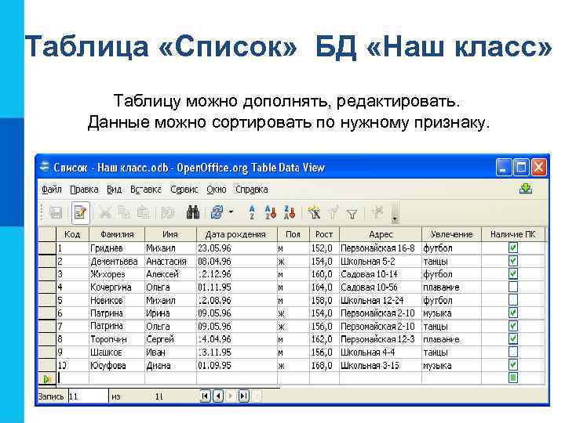The width and height of the screenshot is (565, 423).
Task: Toggle Наличие ПК checkbox for Кочергина
Action: coord(513,287)
